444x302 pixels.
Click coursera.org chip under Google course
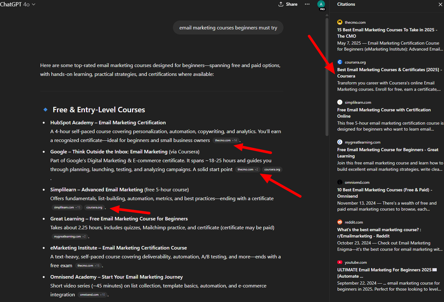[x=272, y=169]
